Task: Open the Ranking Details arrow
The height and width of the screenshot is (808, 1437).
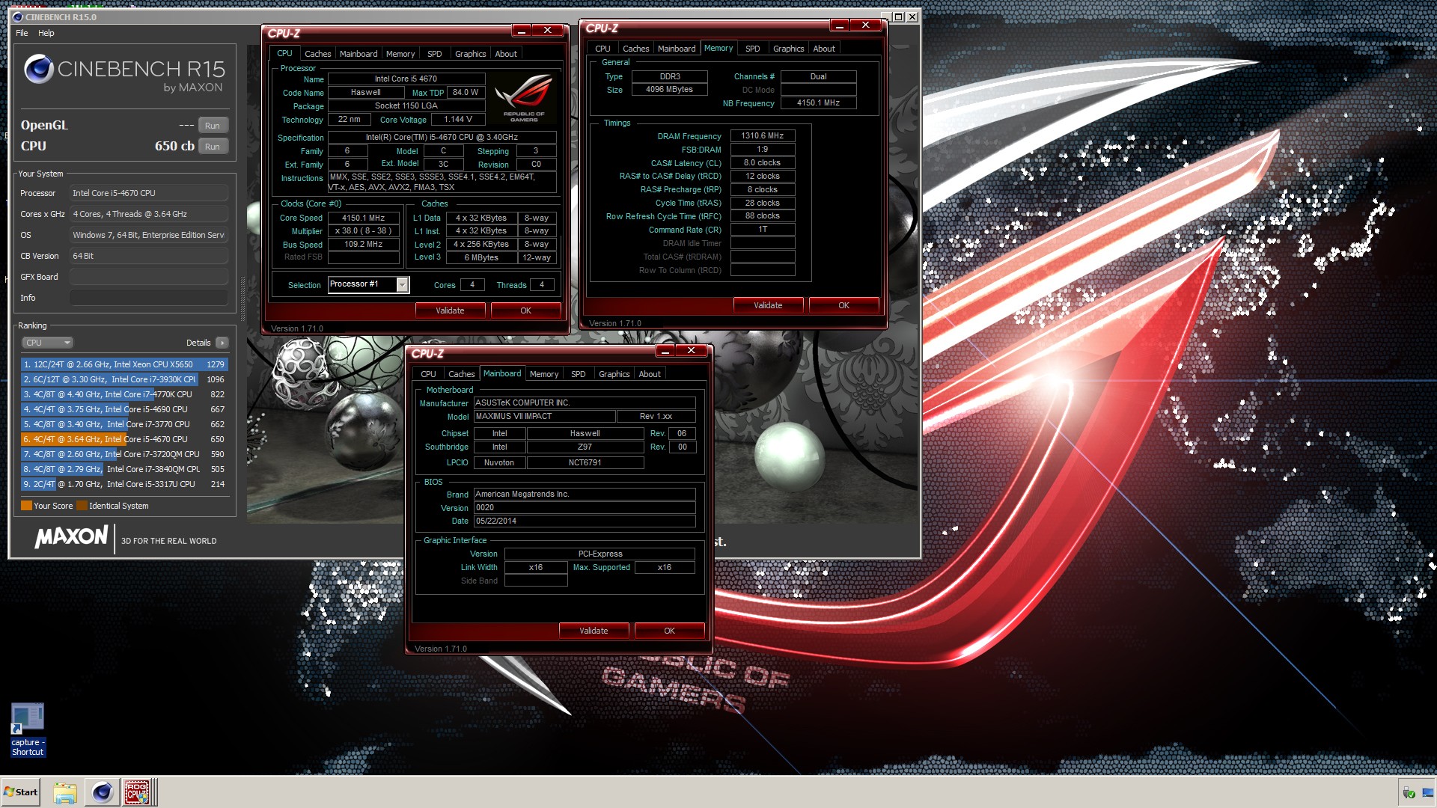Action: pos(222,343)
